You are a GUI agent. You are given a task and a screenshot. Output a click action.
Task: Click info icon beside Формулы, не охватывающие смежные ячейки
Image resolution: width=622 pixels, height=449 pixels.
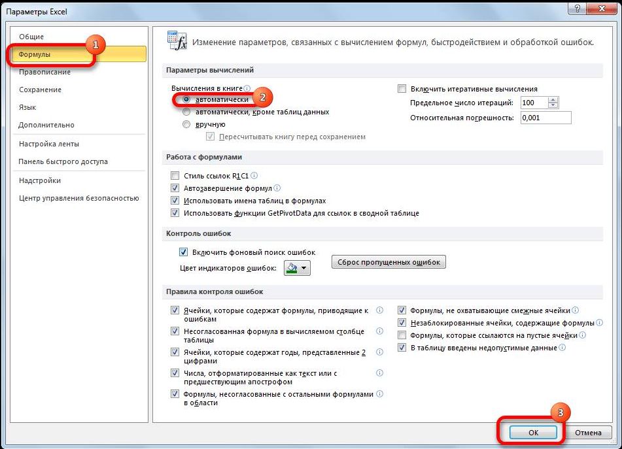click(575, 310)
